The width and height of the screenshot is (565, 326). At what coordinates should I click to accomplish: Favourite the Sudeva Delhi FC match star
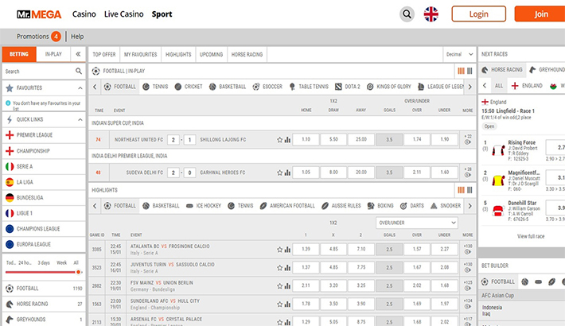click(x=279, y=173)
